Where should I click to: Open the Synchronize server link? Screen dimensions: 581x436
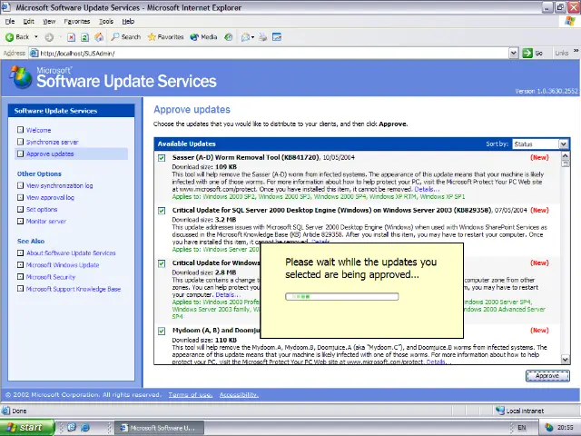click(53, 142)
